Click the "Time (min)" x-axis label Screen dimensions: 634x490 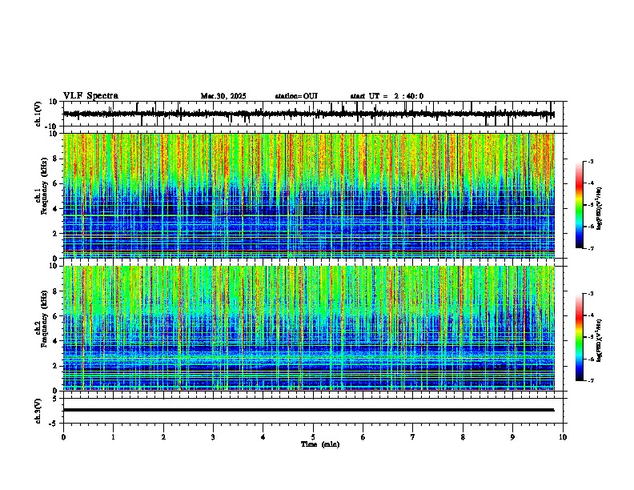pos(320,444)
